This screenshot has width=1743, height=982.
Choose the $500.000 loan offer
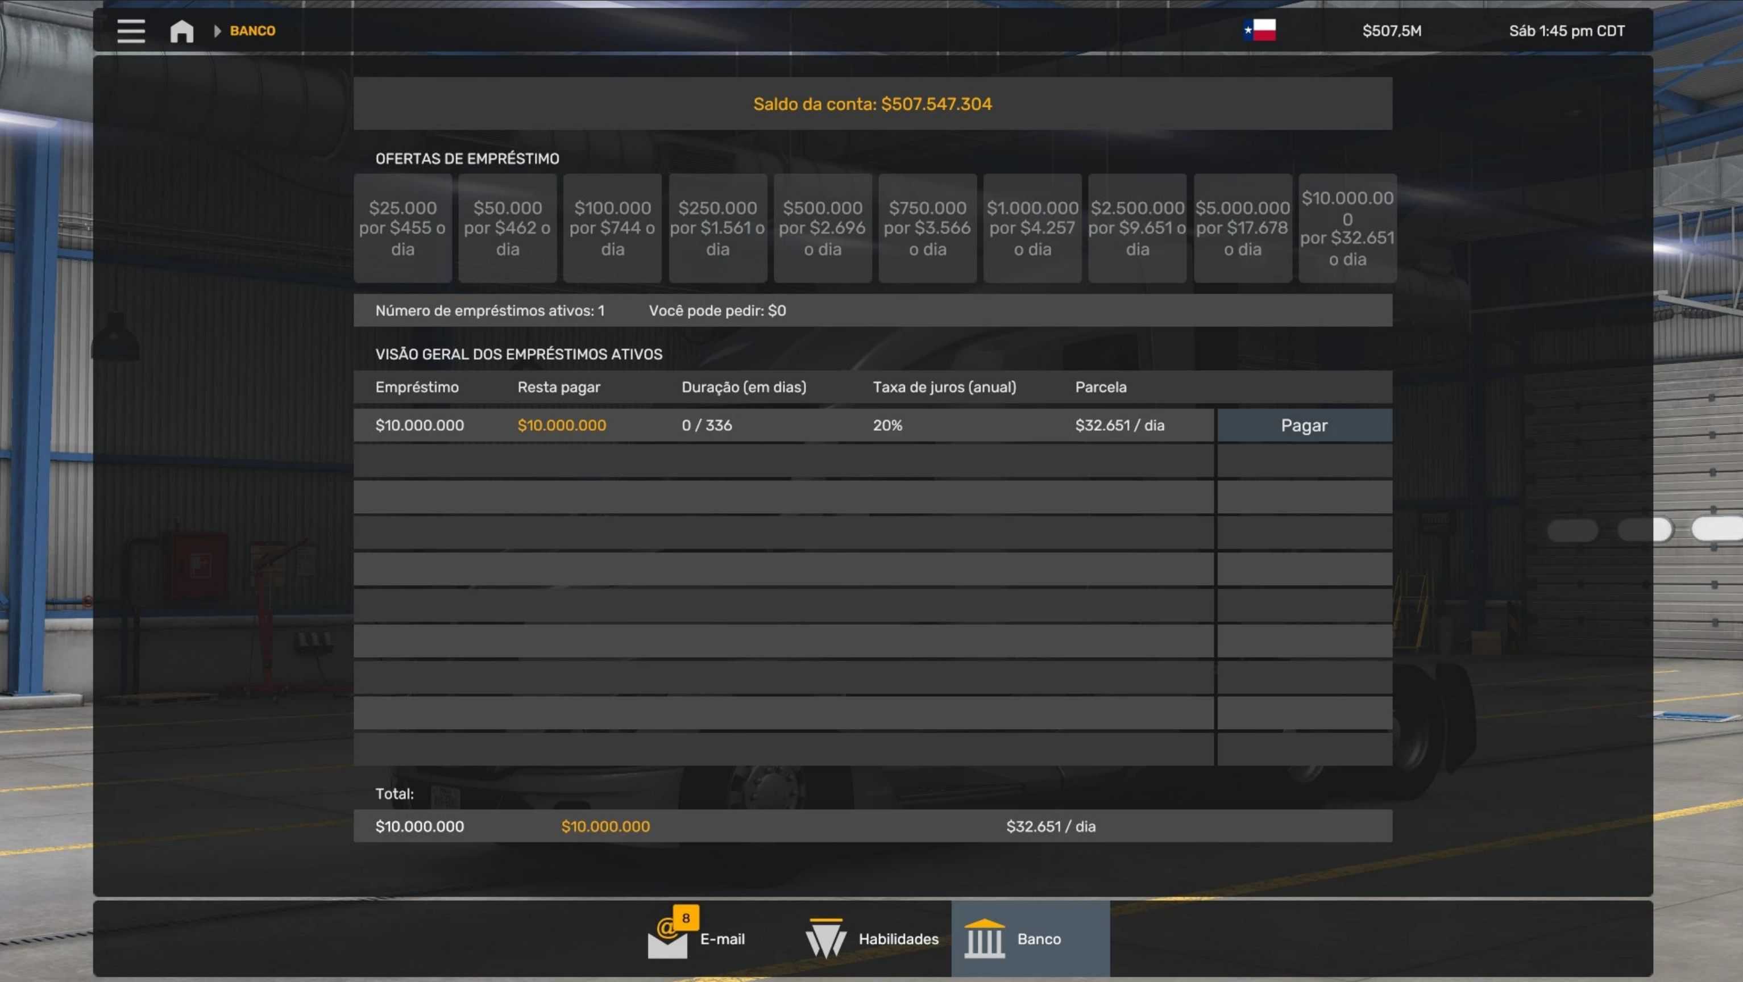point(822,228)
